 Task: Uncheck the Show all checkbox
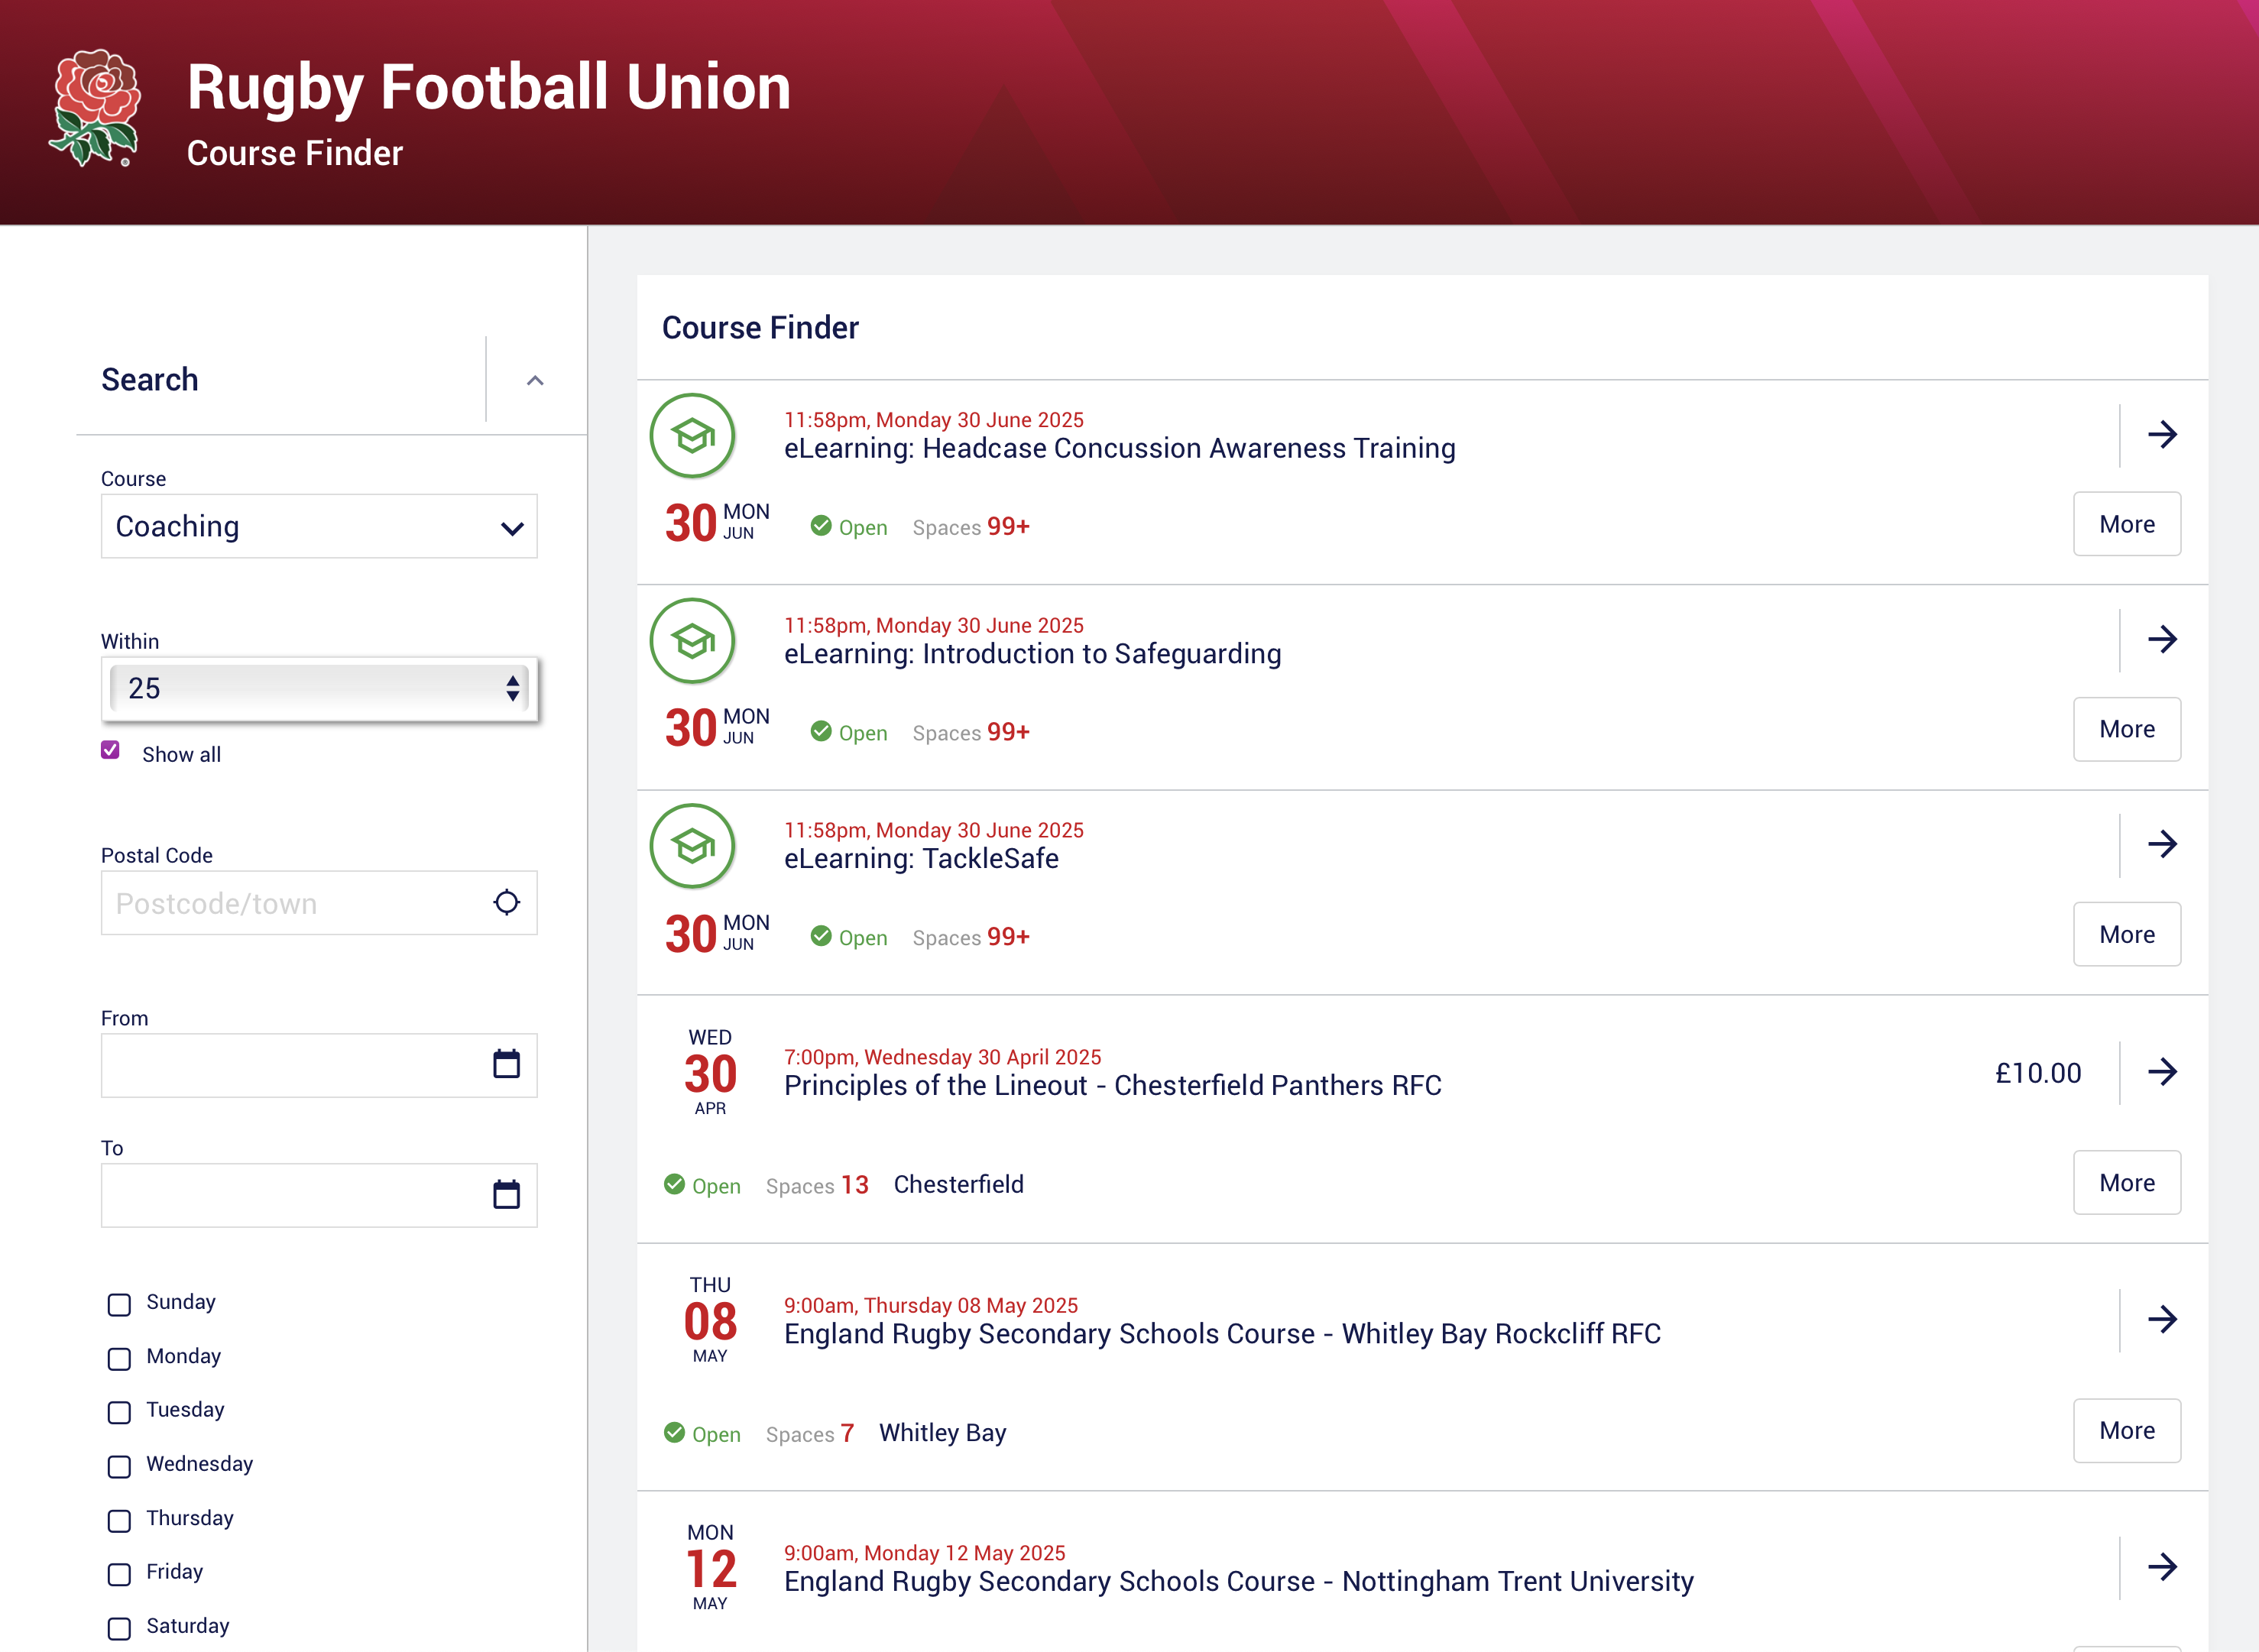pos(111,751)
